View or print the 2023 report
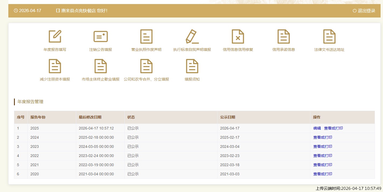This screenshot has height=192, width=383. click(x=323, y=146)
